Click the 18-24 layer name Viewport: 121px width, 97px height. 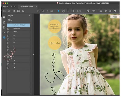click(x=15, y=32)
